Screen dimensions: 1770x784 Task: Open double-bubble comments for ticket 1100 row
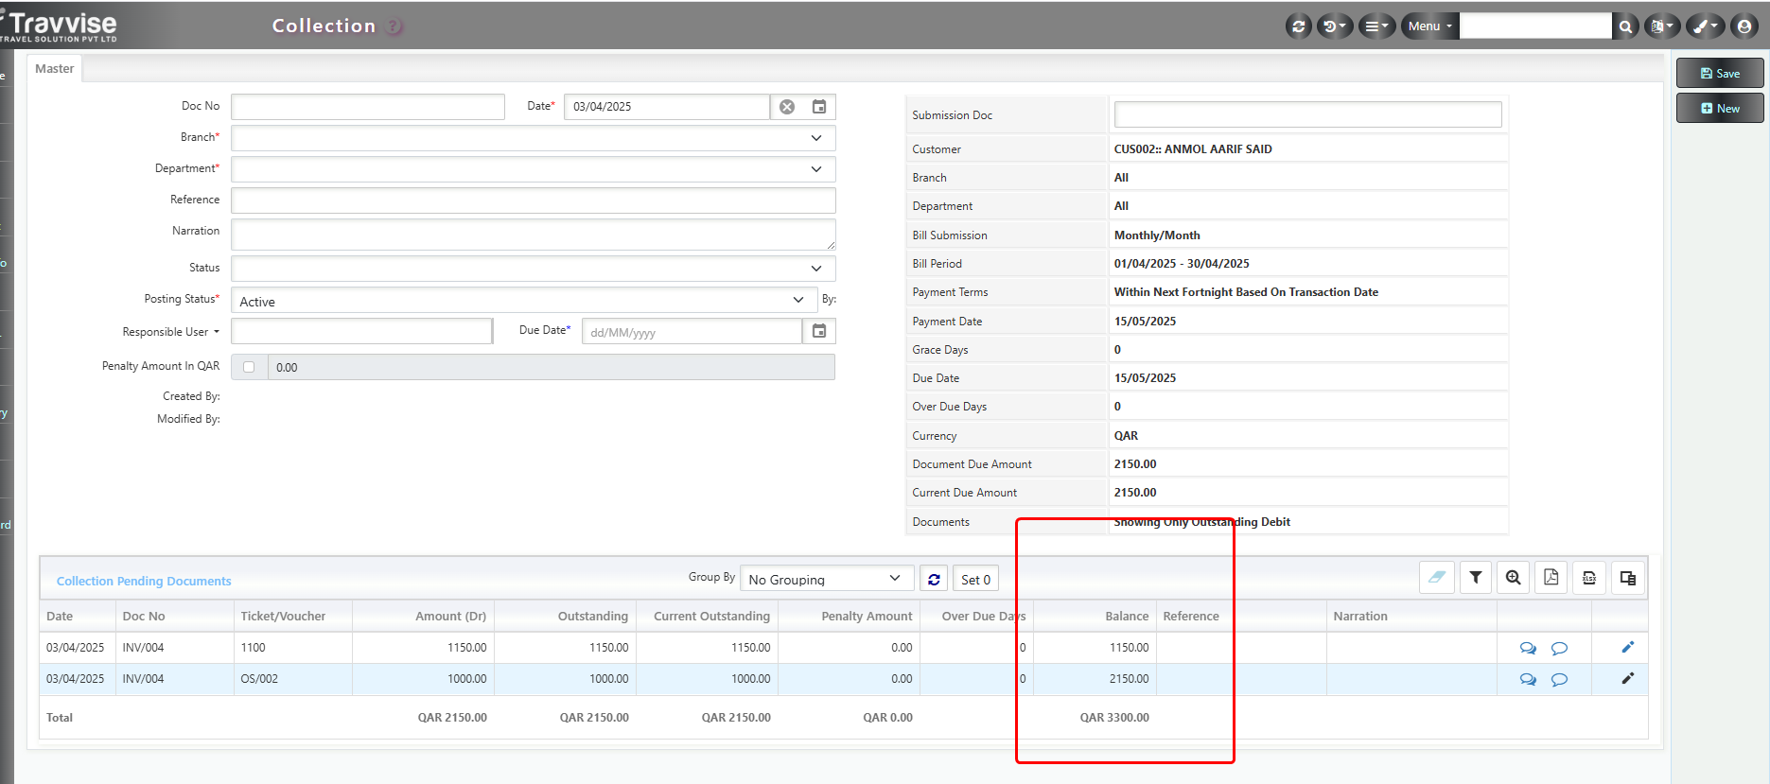click(1528, 648)
